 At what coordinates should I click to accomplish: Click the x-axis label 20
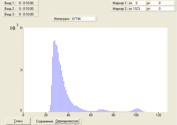46,115
